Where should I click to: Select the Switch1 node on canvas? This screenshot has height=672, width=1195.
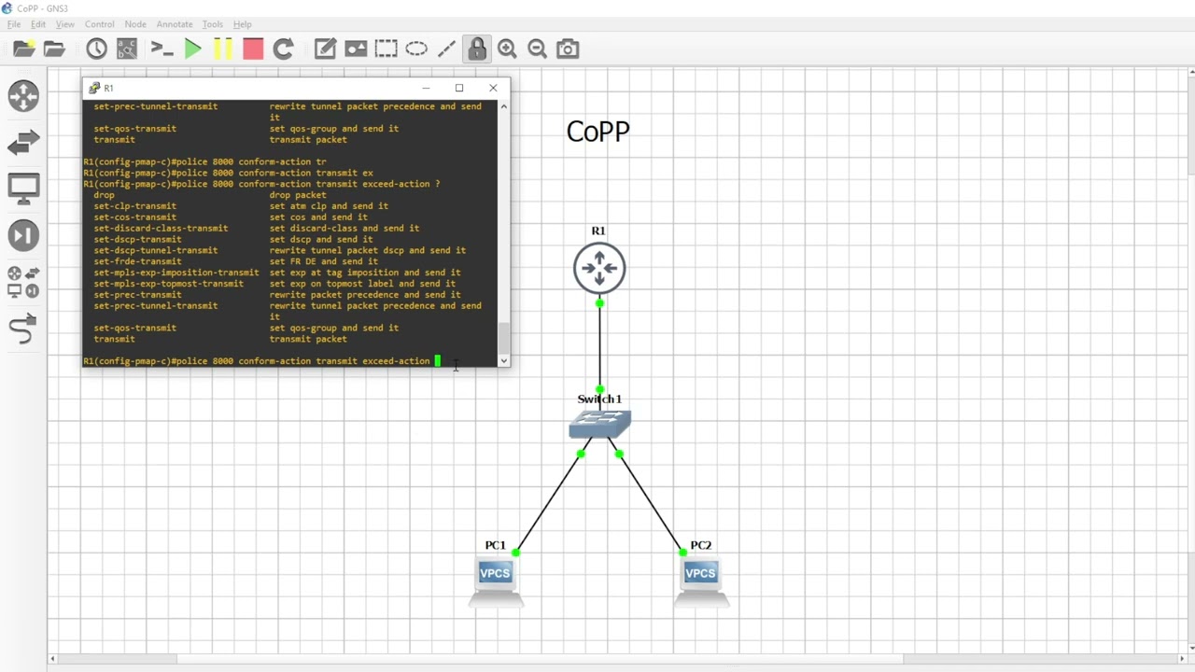[x=599, y=425]
